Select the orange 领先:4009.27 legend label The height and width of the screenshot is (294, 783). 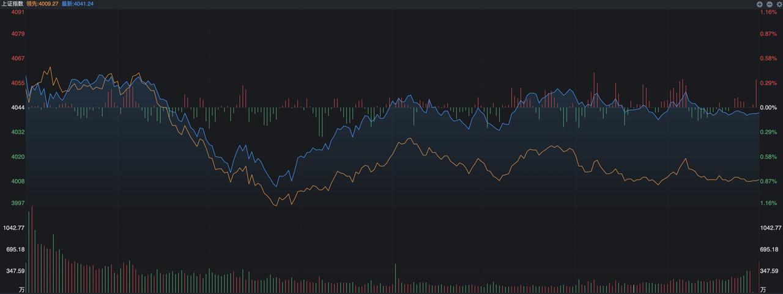click(x=42, y=4)
